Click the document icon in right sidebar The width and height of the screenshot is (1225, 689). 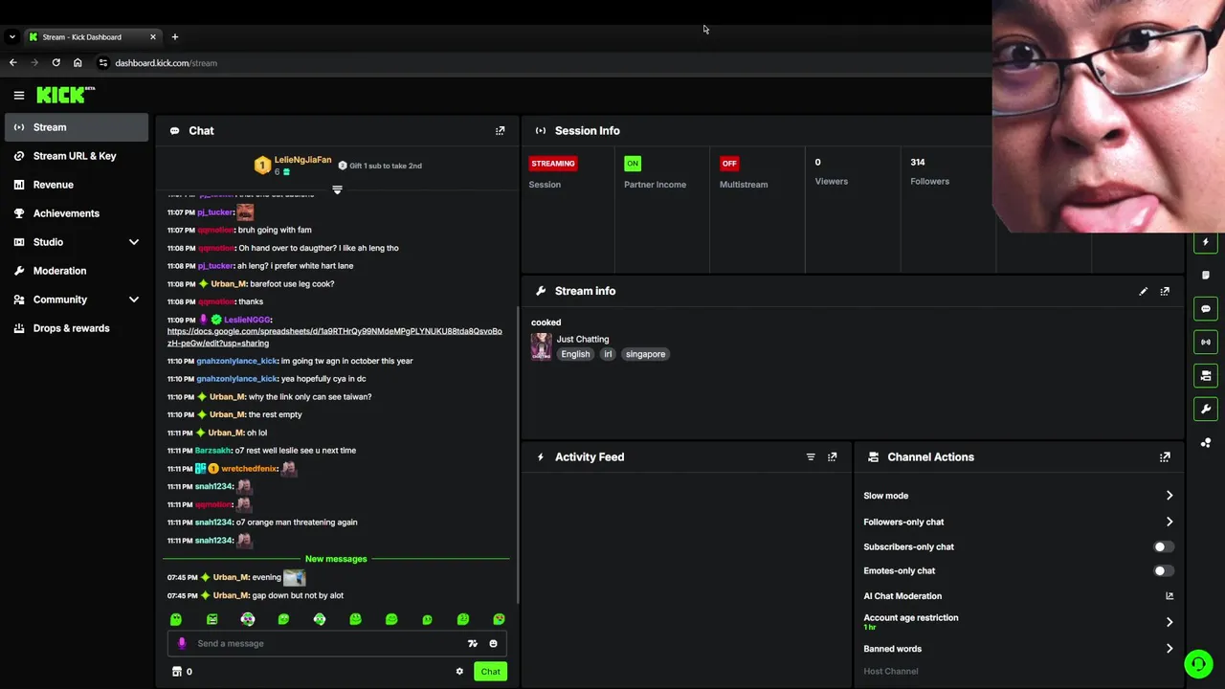coord(1206,276)
